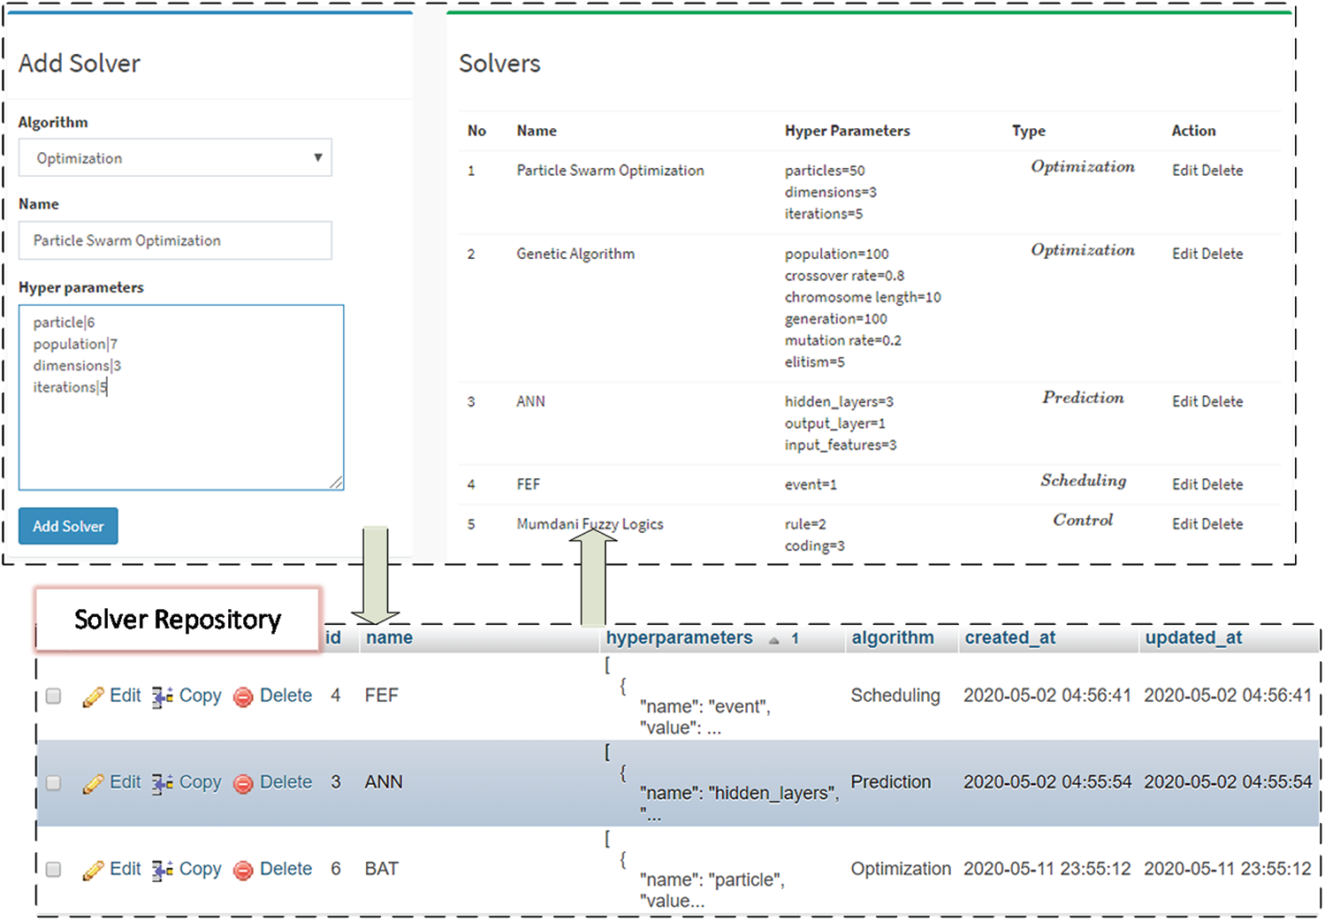This screenshot has width=1325, height=921.
Task: Click the red Delete icon for BAT row
Action: click(243, 871)
